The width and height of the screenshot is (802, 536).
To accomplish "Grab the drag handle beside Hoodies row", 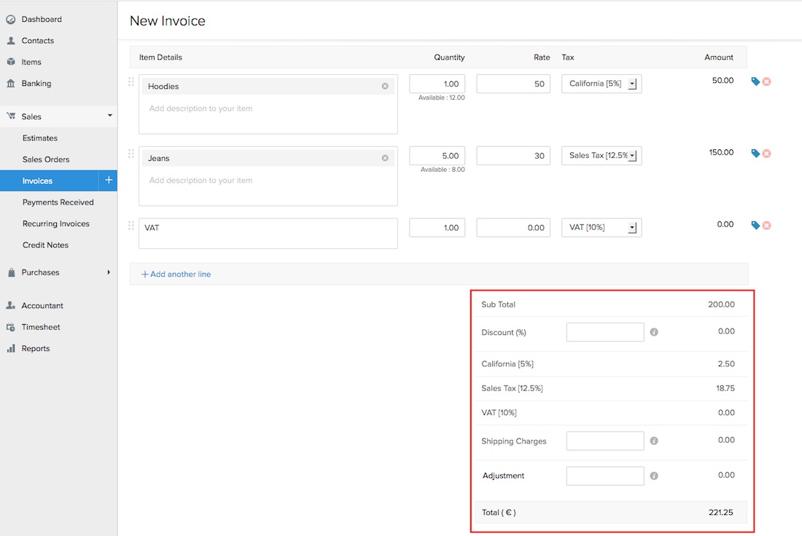I will point(131,82).
